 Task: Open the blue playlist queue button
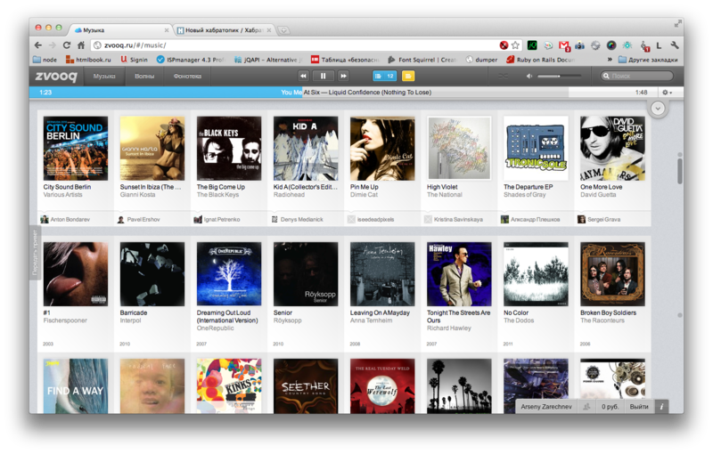click(385, 77)
